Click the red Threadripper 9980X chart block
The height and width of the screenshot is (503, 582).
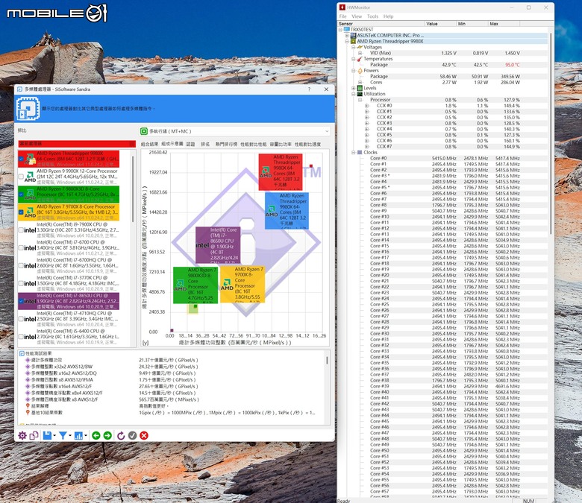281,172
